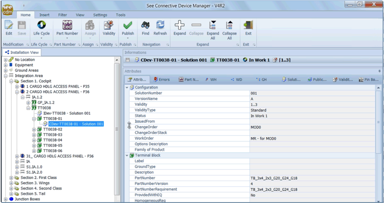
Task: Select Section 5. Tail item
Action: (33, 194)
